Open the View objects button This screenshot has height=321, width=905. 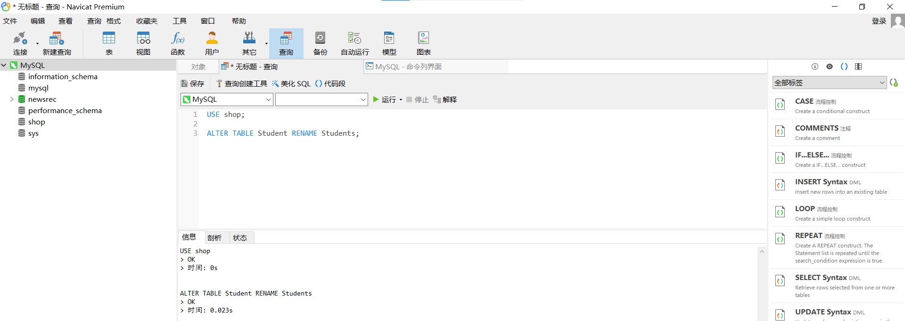(x=143, y=43)
